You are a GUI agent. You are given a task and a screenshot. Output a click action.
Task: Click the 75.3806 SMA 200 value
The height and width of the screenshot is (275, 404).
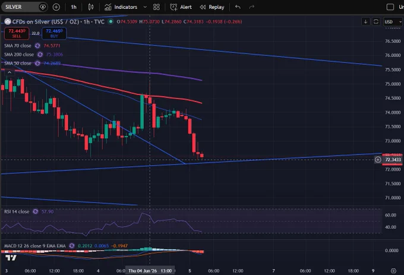pos(55,54)
